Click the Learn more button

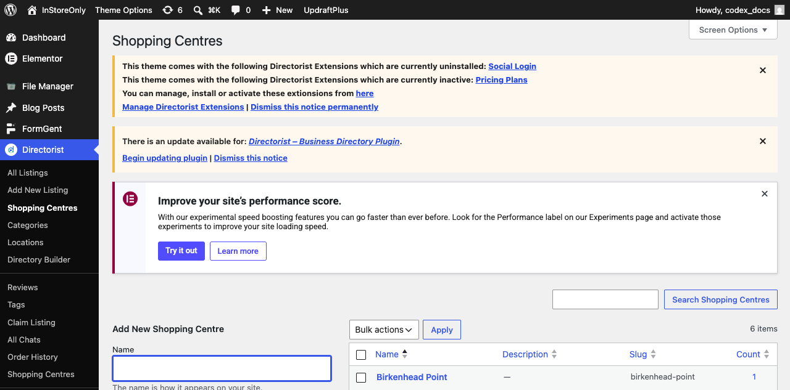tap(238, 251)
